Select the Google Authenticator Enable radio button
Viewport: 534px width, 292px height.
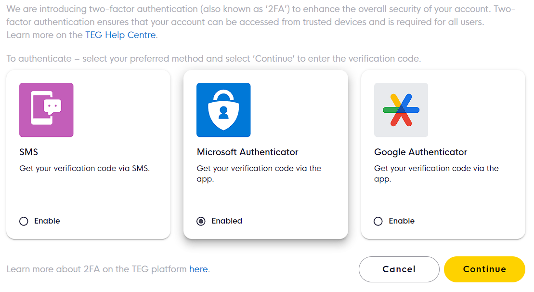(378, 221)
